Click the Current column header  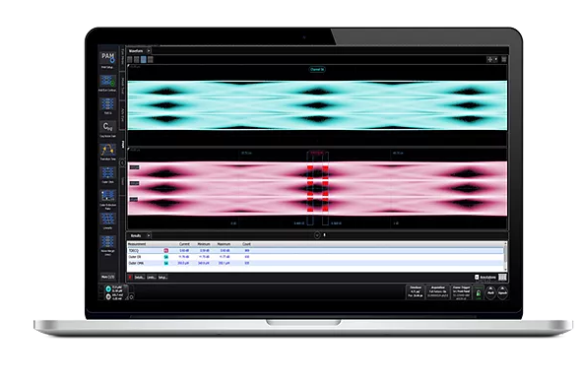(184, 244)
